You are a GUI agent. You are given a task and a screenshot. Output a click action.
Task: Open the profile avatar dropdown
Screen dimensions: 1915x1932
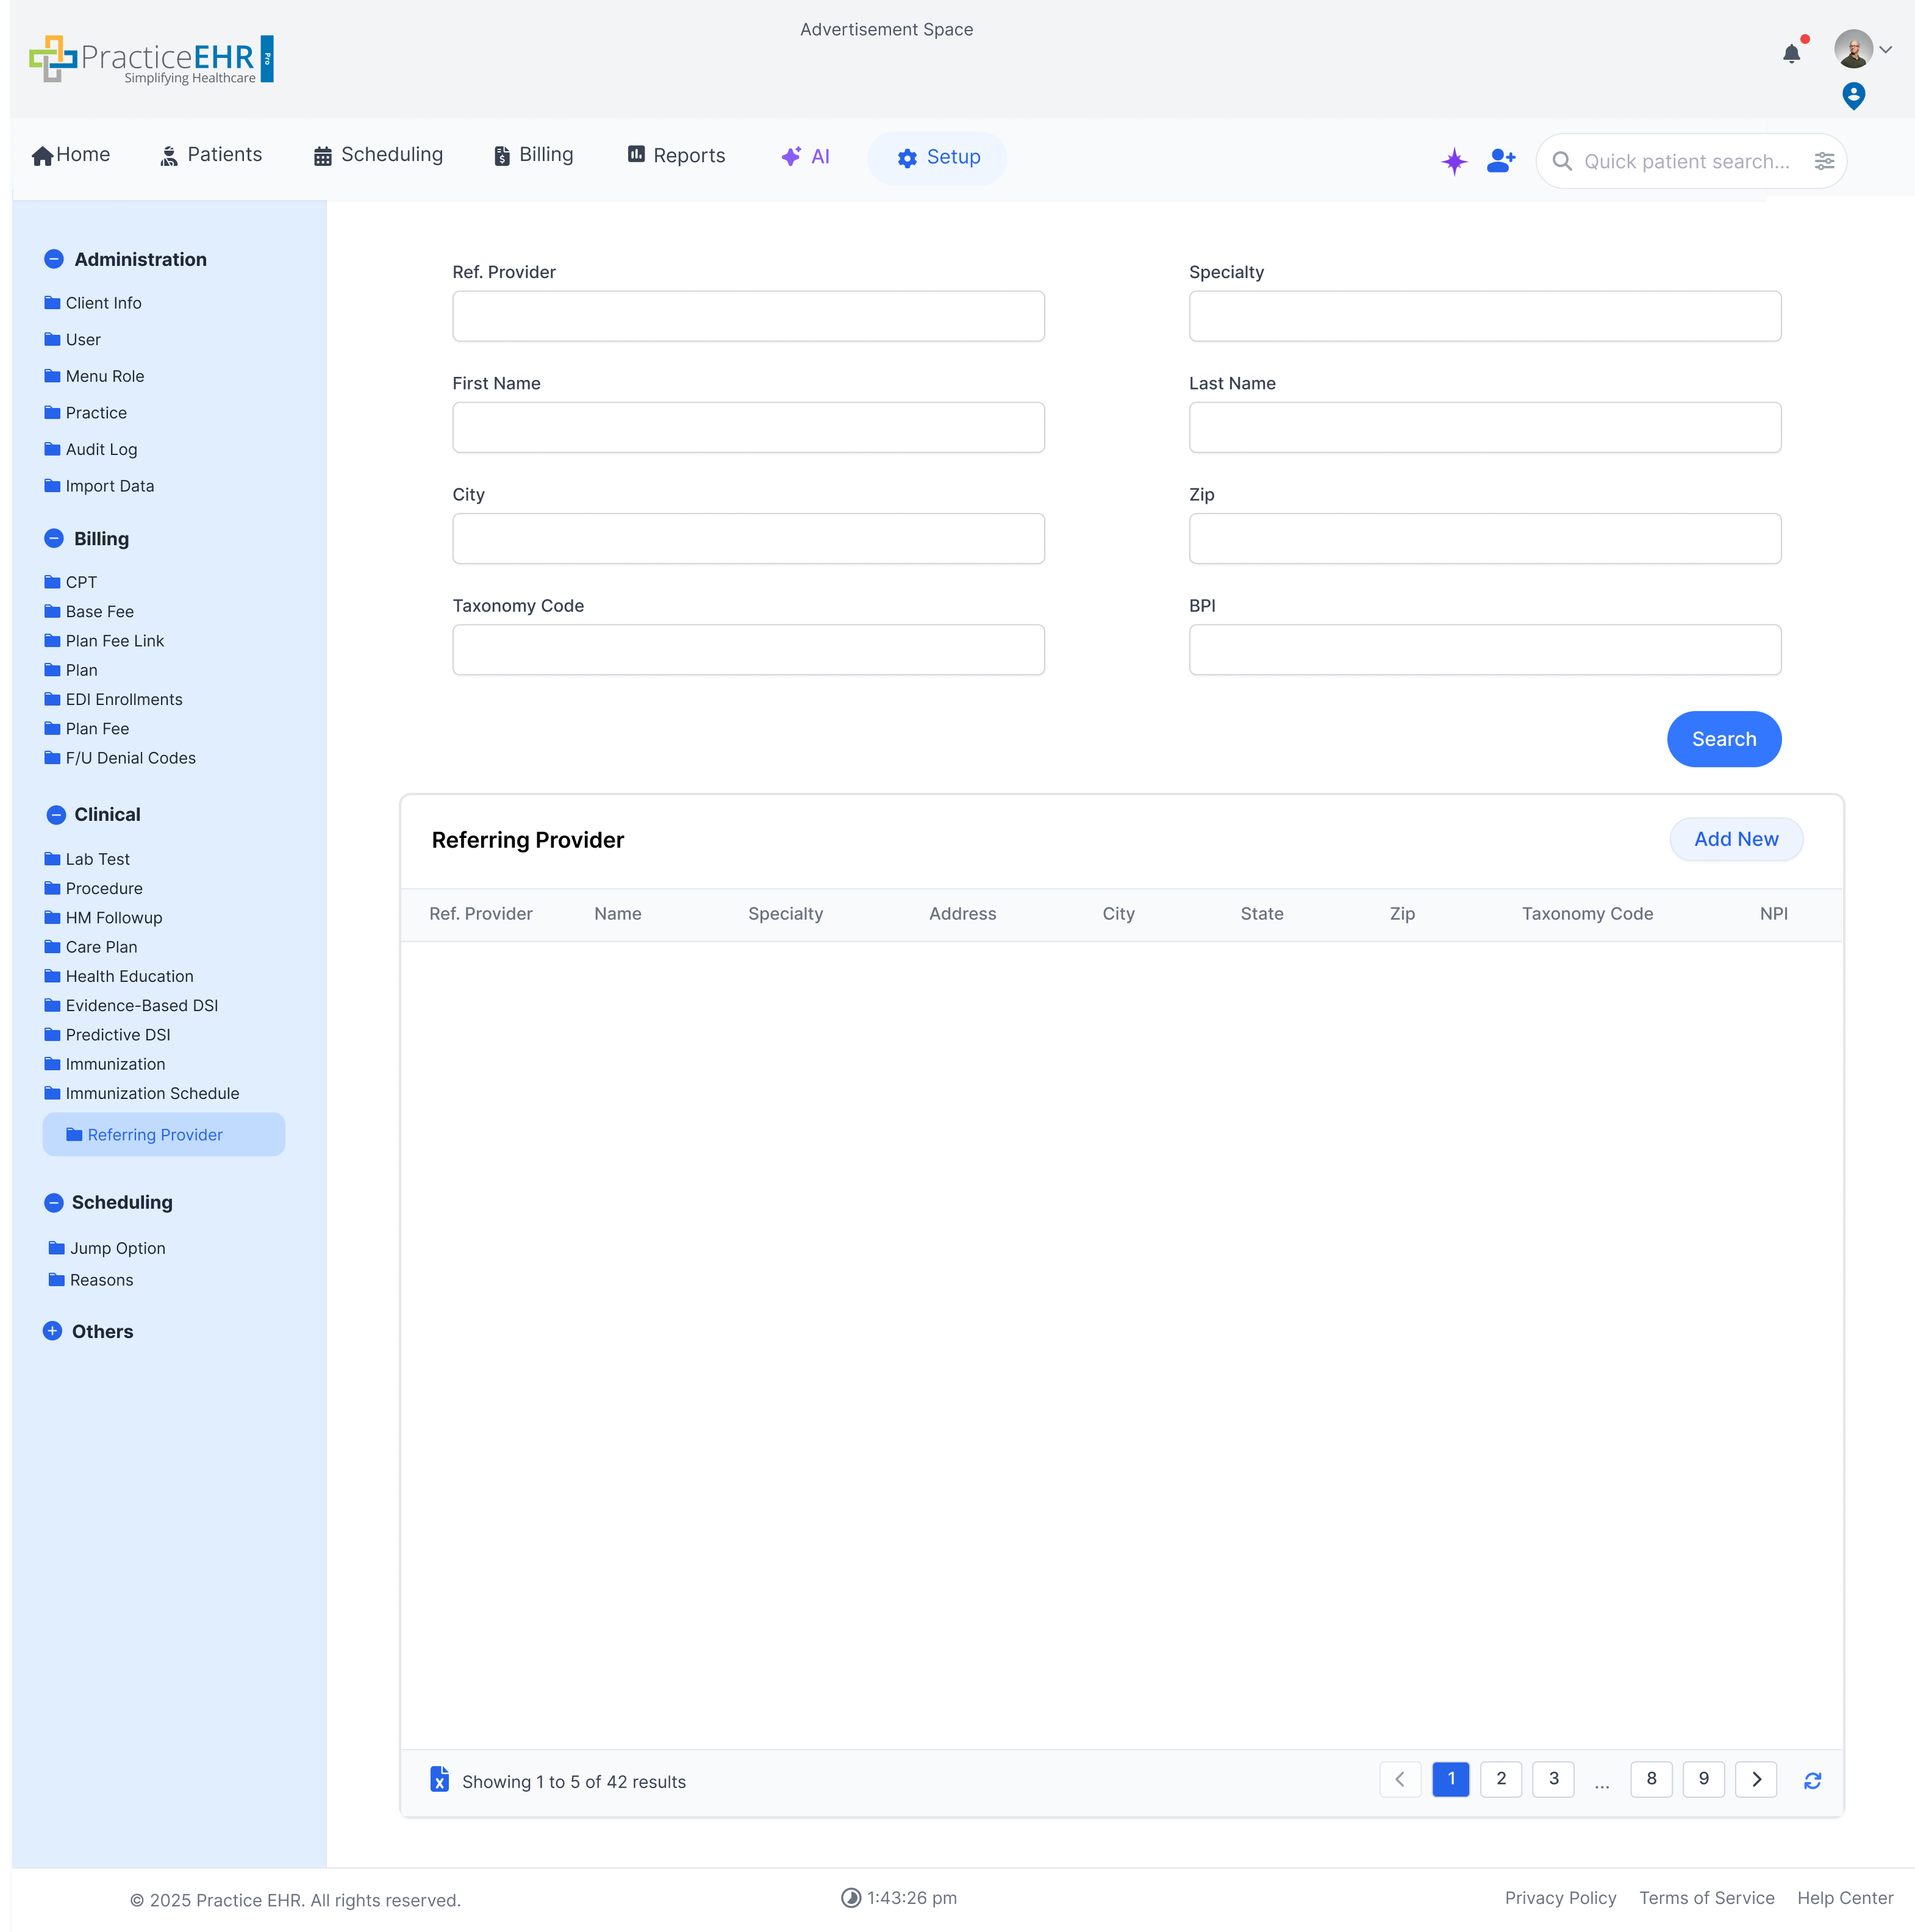coord(1853,49)
